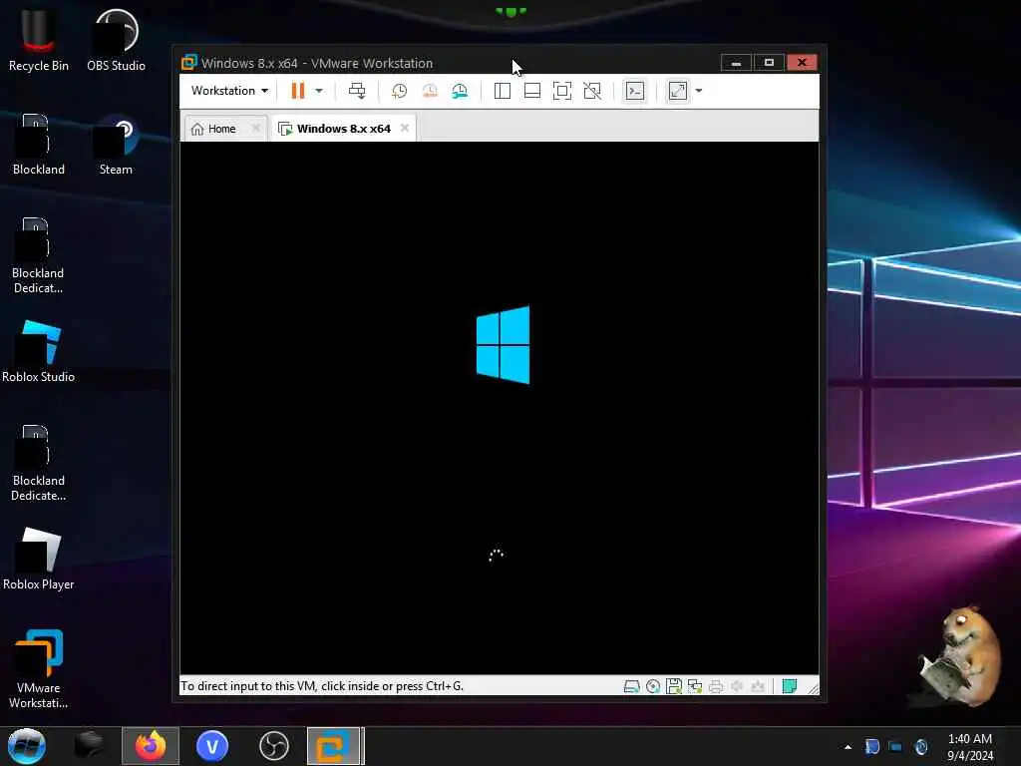
Task: Select the OBS Studio desktop icon
Action: (x=116, y=40)
